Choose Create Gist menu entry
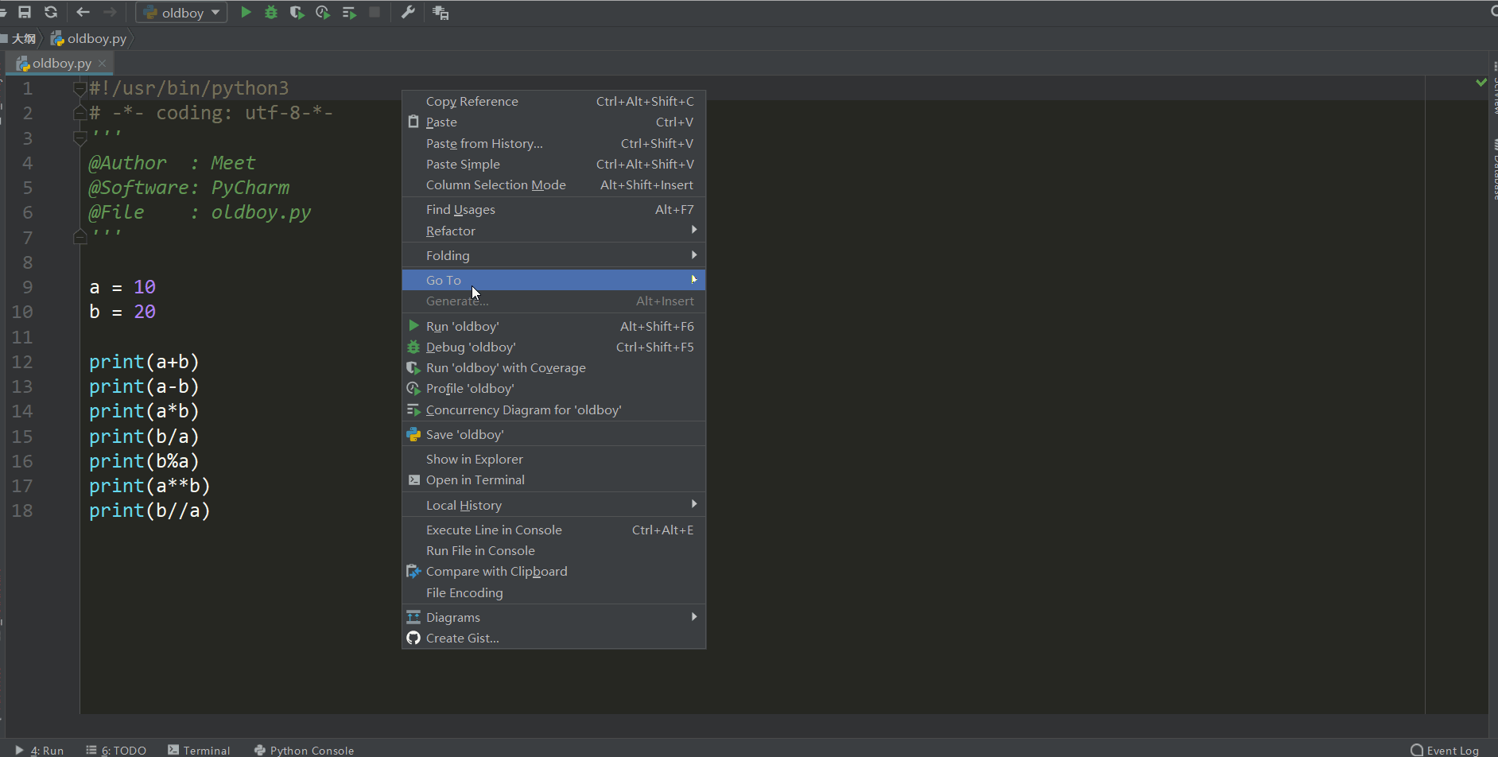The height and width of the screenshot is (757, 1498). click(x=553, y=638)
